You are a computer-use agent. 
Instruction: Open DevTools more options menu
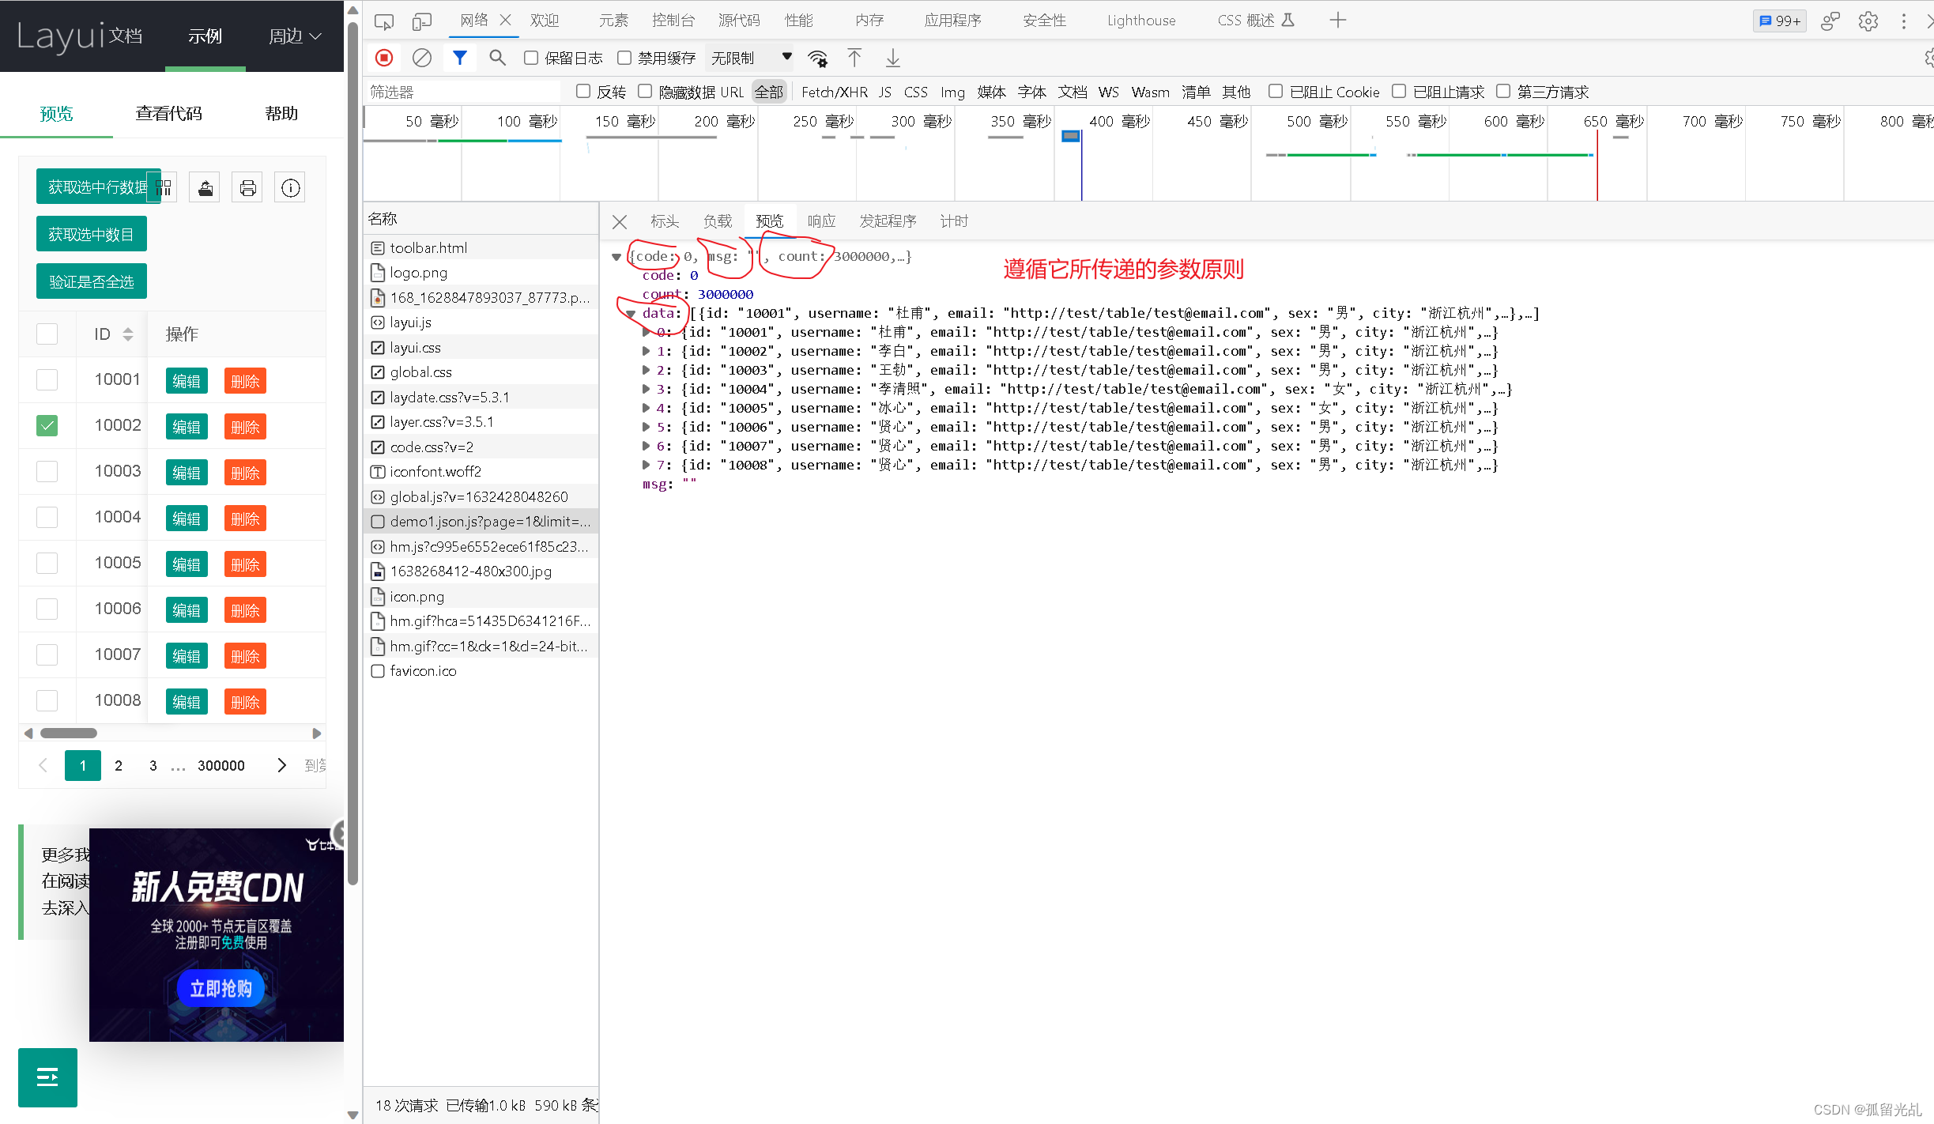coord(1904,21)
